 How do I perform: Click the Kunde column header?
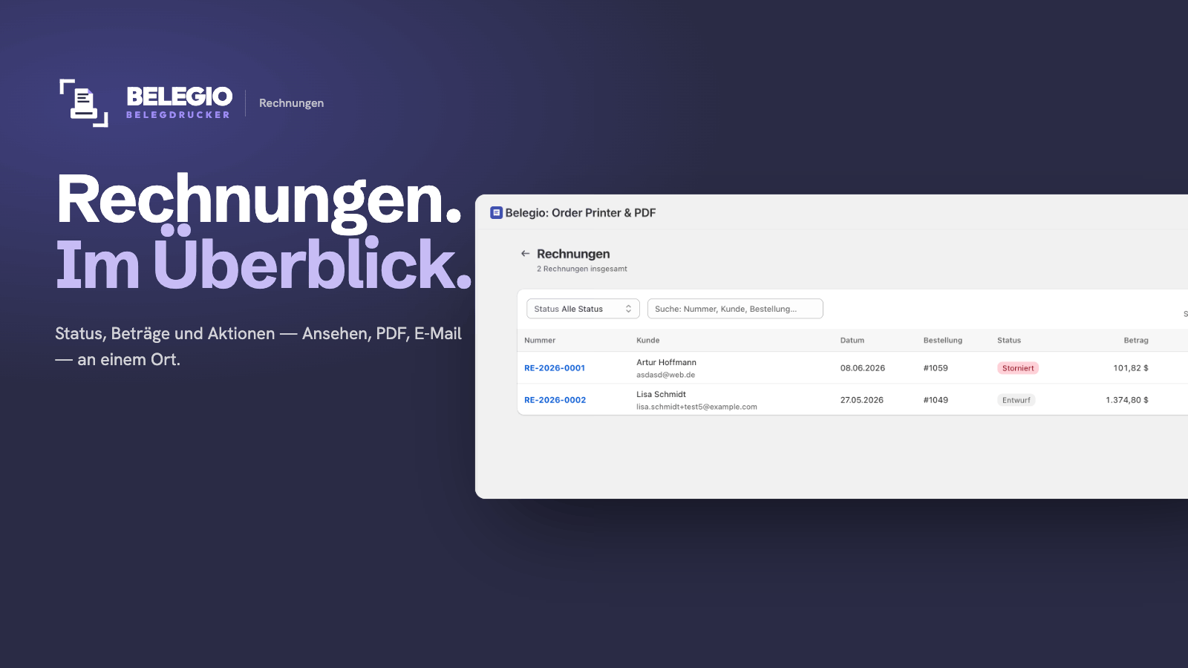(x=648, y=341)
